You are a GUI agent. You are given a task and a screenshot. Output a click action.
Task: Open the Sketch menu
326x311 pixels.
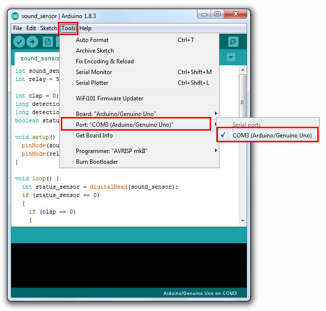tap(49, 28)
